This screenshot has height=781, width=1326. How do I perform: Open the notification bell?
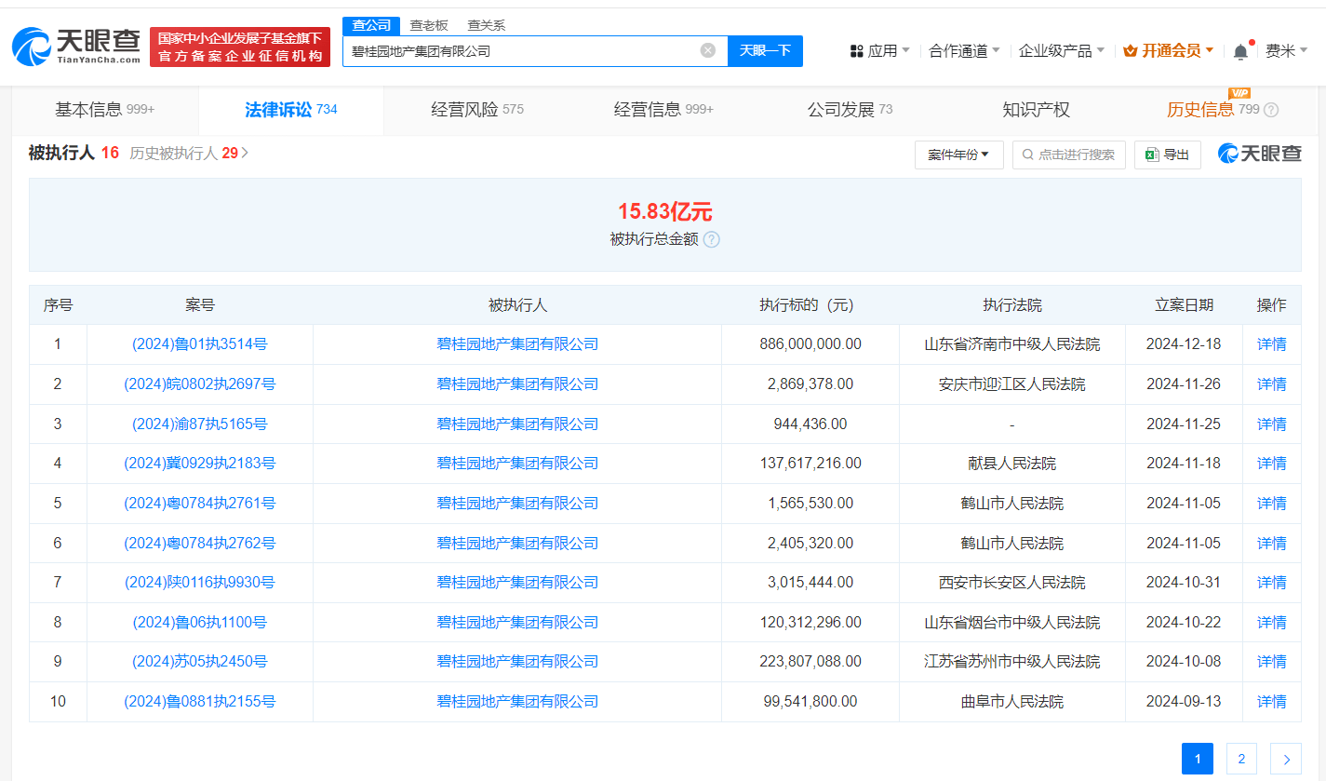pyautogui.click(x=1240, y=51)
